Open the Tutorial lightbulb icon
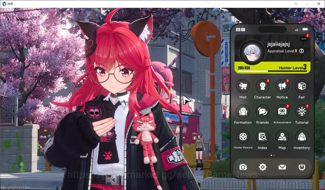 tap(302, 111)
